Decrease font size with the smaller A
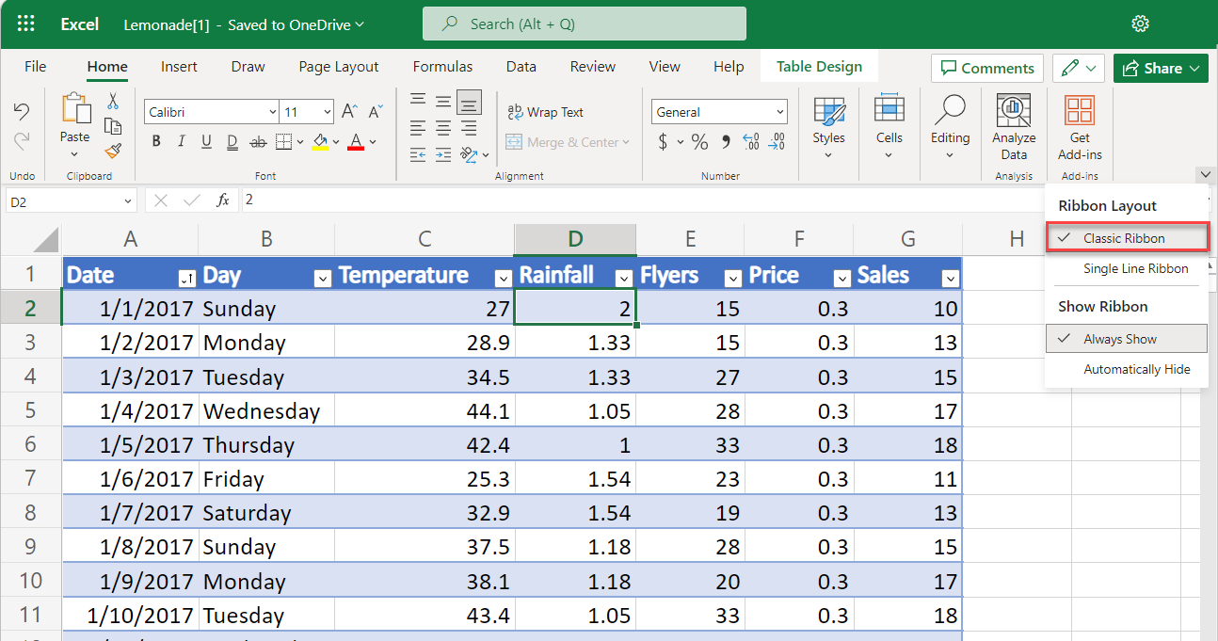 click(376, 112)
